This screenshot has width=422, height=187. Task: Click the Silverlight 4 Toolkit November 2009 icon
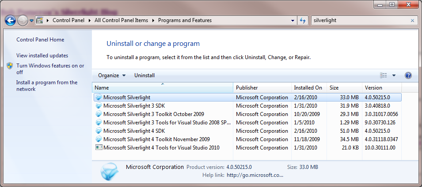(99, 139)
